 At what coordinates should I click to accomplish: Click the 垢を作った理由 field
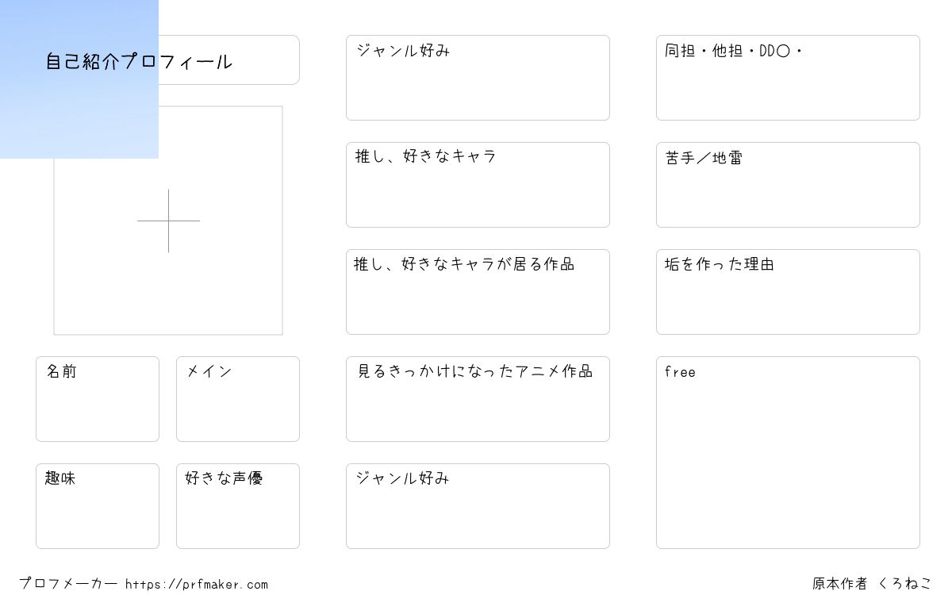coord(788,292)
